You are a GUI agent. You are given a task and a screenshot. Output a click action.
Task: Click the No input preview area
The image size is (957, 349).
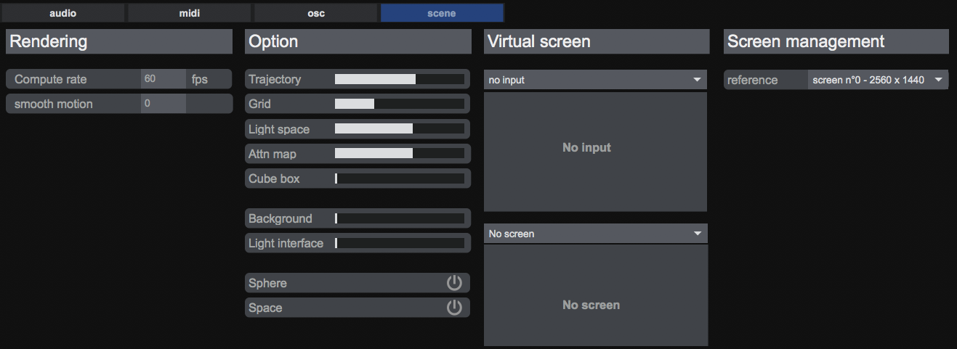coord(595,151)
